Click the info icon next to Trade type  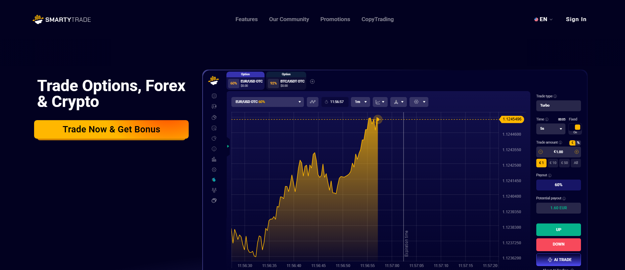point(555,96)
